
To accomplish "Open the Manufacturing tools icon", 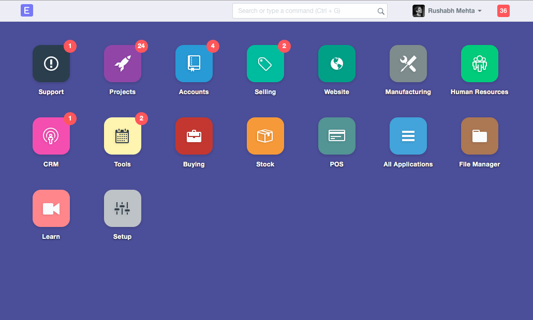I will click(x=408, y=64).
